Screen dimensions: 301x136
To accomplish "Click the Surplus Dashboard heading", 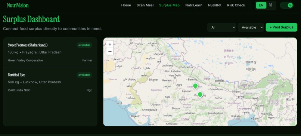I will coord(31,19).
